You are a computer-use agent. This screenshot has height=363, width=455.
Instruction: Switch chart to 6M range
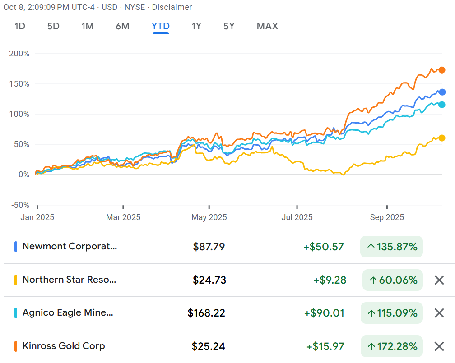pyautogui.click(x=122, y=26)
